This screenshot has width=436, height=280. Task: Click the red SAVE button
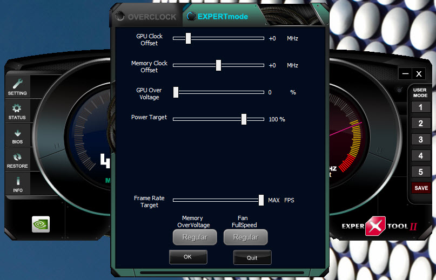pyautogui.click(x=421, y=188)
